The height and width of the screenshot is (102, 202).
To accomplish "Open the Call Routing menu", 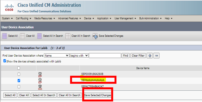I will point(23,19).
